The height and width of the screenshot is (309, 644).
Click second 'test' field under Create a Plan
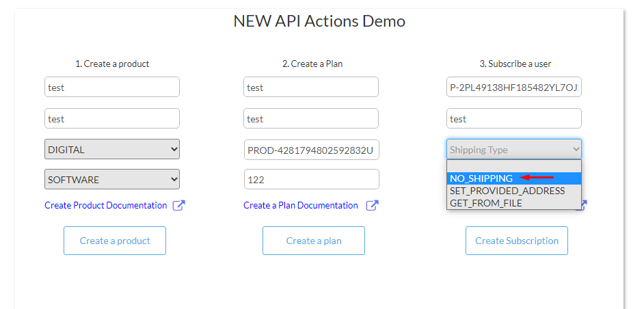click(311, 118)
